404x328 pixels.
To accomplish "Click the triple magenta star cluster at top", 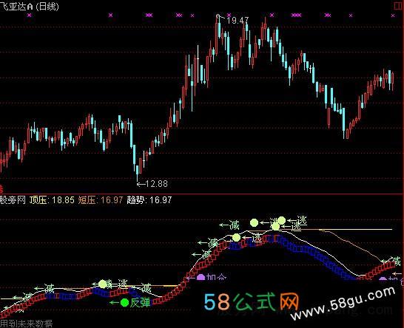I will 296,16.
